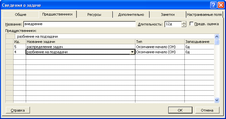Screen dimensions: 226x119
Task: Open the Ресурсы tab
Action: point(94,15)
